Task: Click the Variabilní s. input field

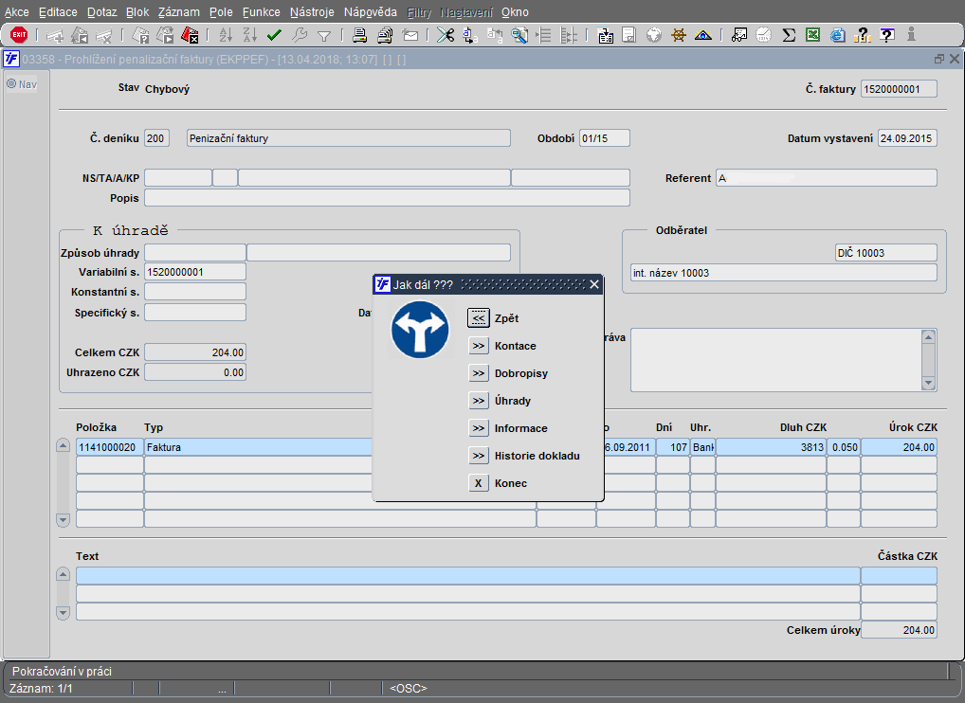Action: (x=194, y=273)
